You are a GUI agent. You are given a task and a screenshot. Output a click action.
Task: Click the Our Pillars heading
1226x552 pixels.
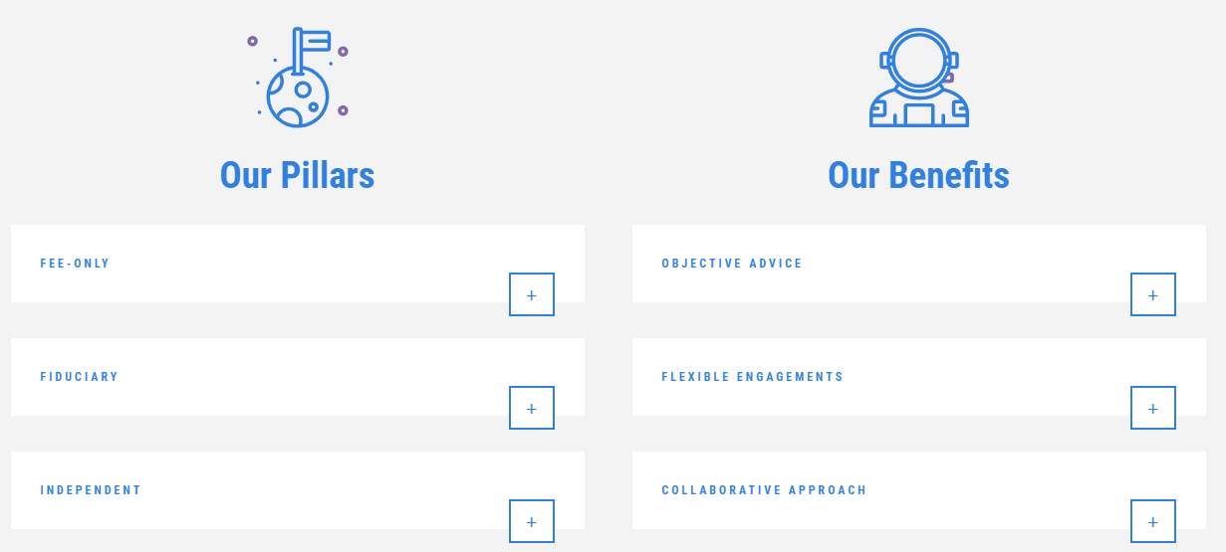click(297, 175)
